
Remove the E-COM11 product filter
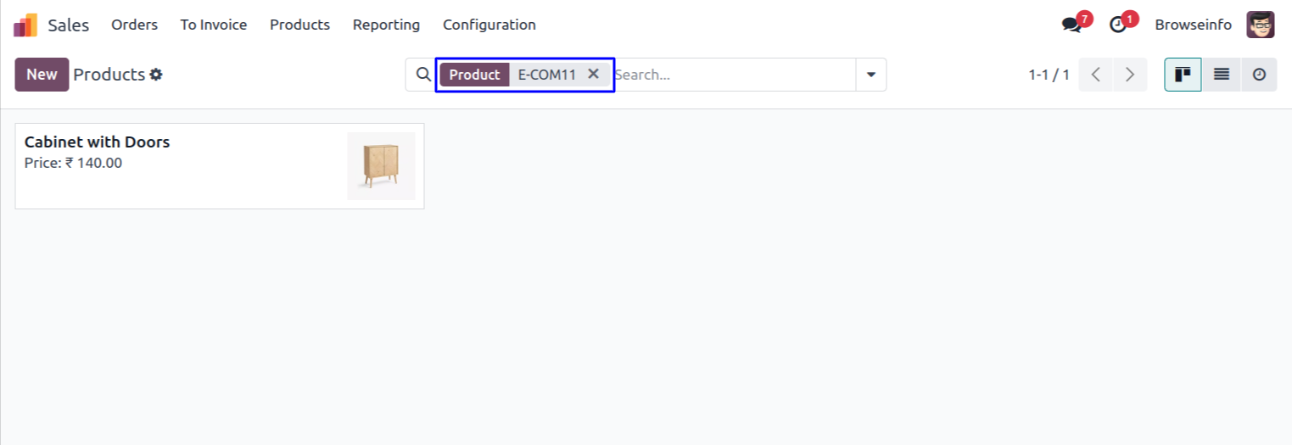[594, 74]
